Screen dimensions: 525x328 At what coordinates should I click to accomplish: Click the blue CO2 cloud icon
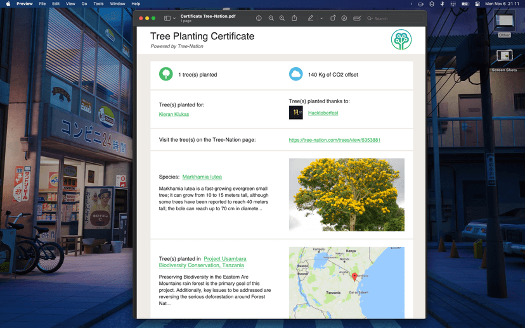pos(295,74)
